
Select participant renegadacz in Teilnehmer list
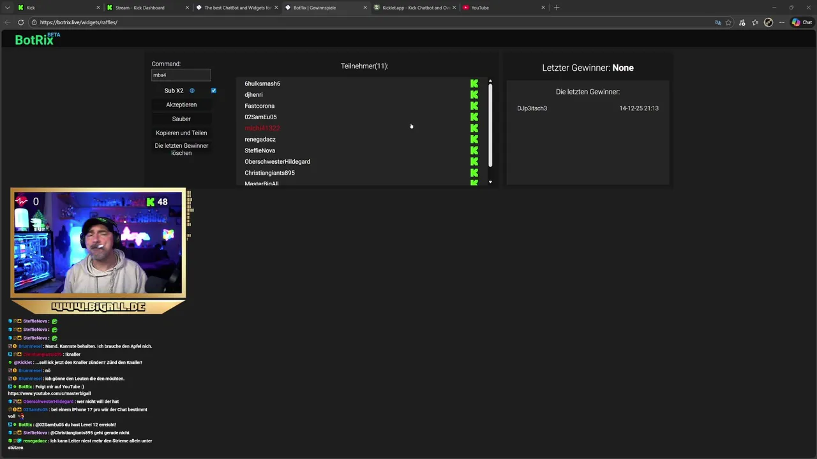point(260,139)
